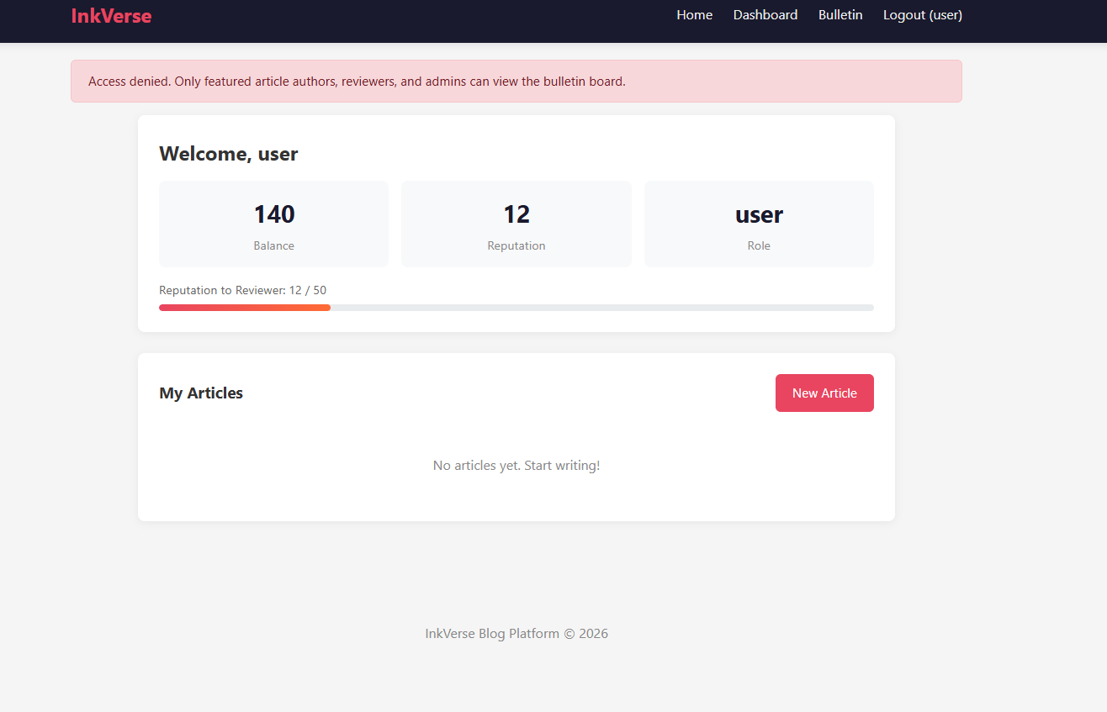Open the Dashboard nav link
This screenshot has width=1107, height=712.
765,15
